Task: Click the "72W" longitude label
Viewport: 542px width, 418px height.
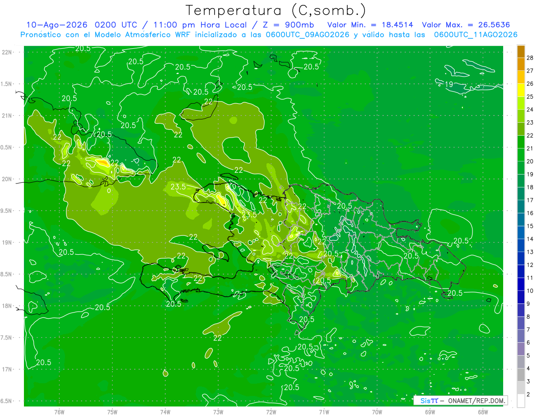Action: click(271, 412)
